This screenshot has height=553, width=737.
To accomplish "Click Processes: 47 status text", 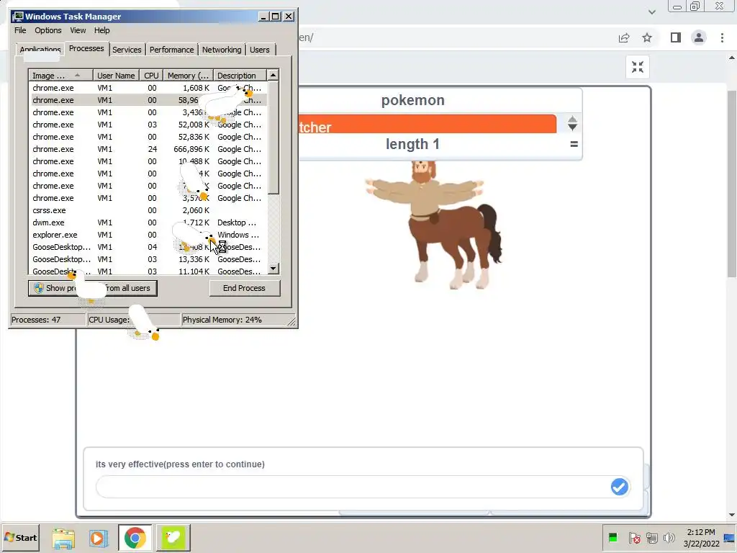I will (x=36, y=320).
